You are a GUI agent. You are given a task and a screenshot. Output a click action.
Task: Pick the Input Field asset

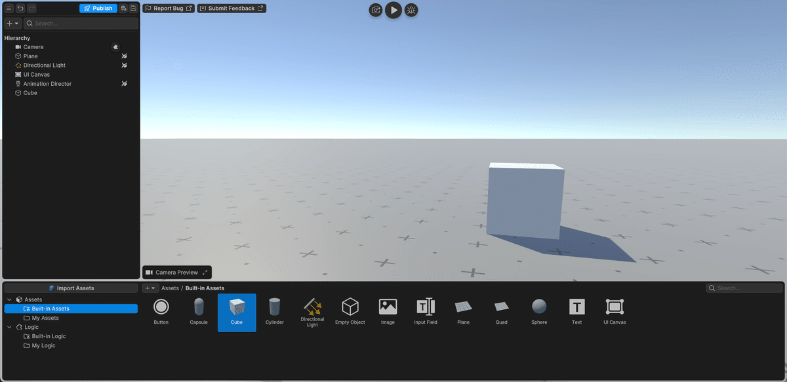pyautogui.click(x=426, y=309)
